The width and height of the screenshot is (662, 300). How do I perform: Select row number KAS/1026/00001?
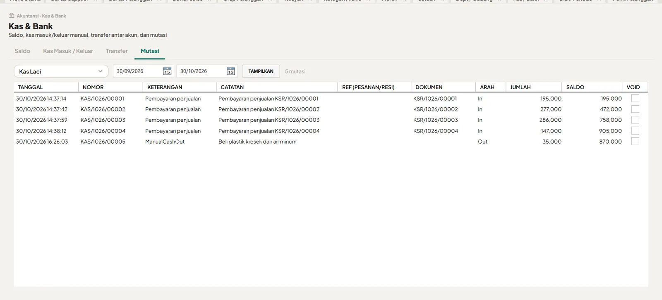[102, 99]
